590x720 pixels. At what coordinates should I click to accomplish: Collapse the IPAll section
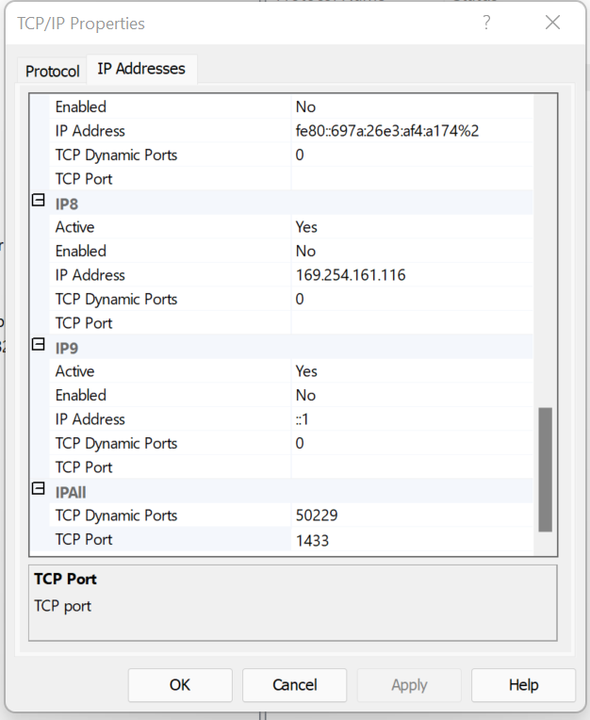click(39, 489)
